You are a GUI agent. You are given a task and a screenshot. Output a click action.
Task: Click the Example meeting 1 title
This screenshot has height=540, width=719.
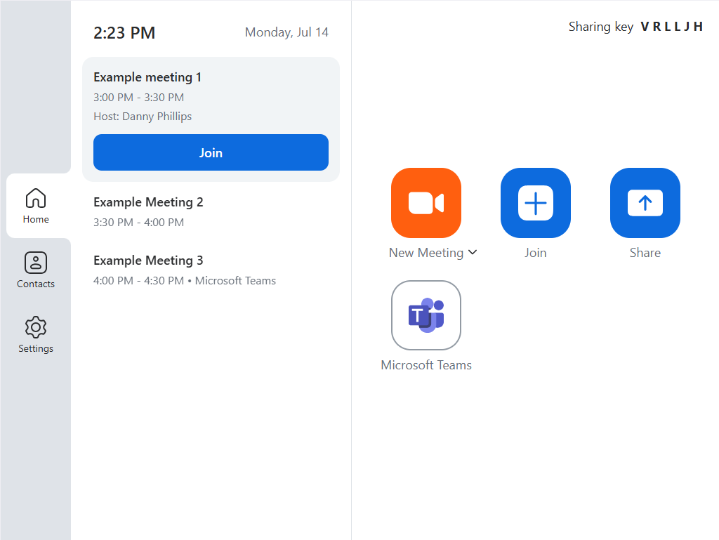147,77
